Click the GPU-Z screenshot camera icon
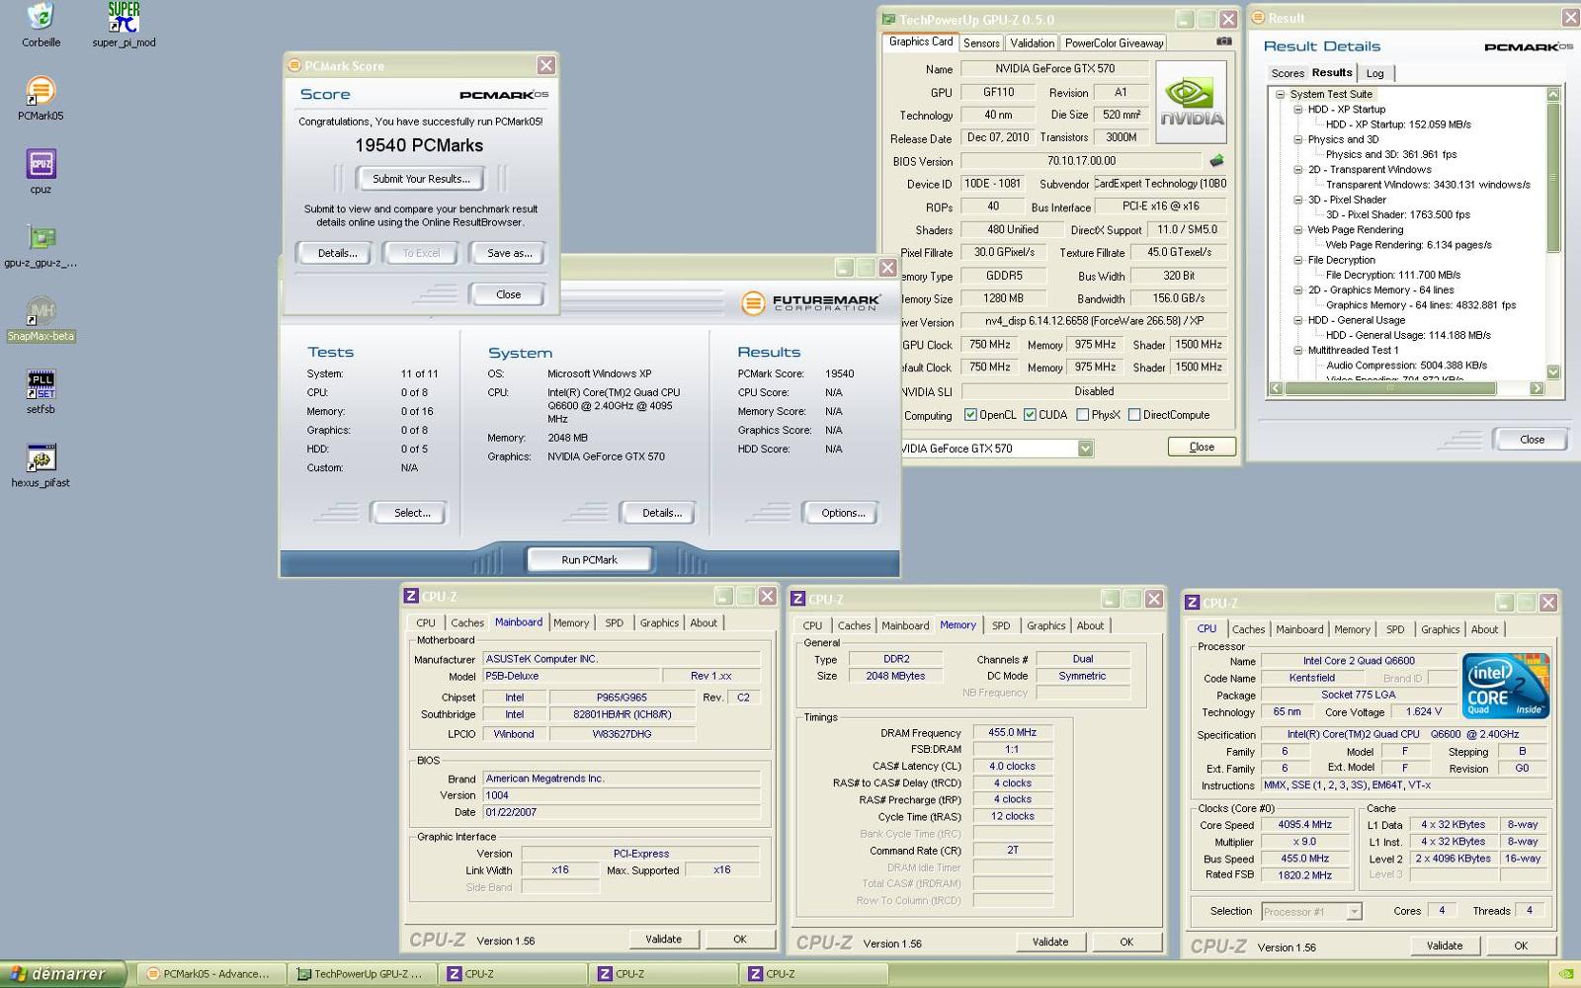The width and height of the screenshot is (1581, 988). pyautogui.click(x=1224, y=41)
